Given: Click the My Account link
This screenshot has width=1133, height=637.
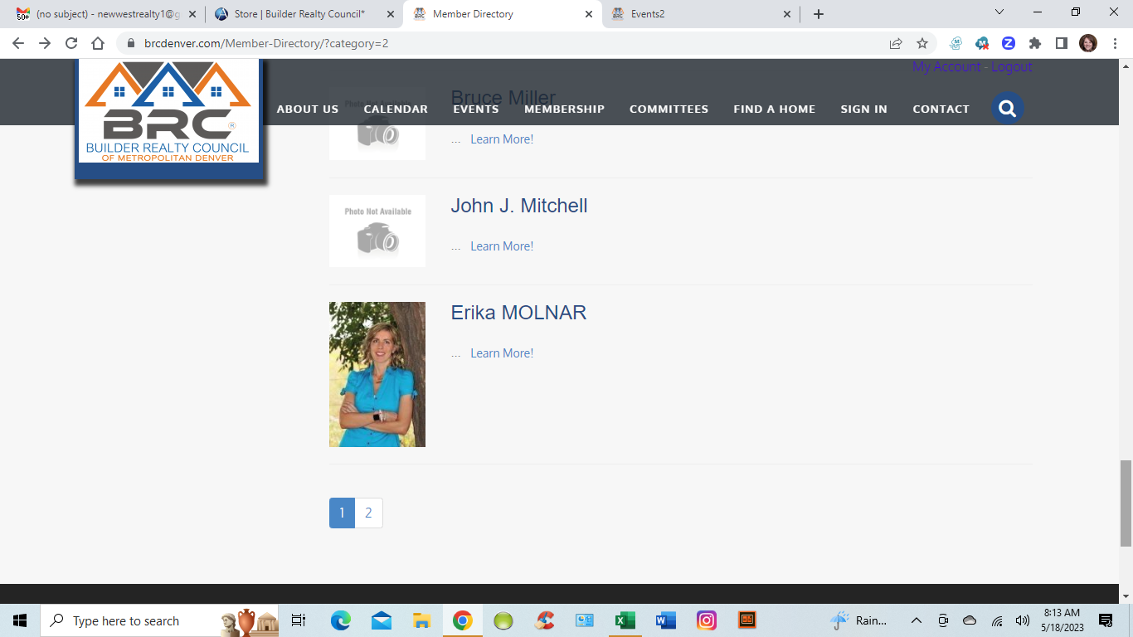Looking at the screenshot, I should [x=946, y=66].
